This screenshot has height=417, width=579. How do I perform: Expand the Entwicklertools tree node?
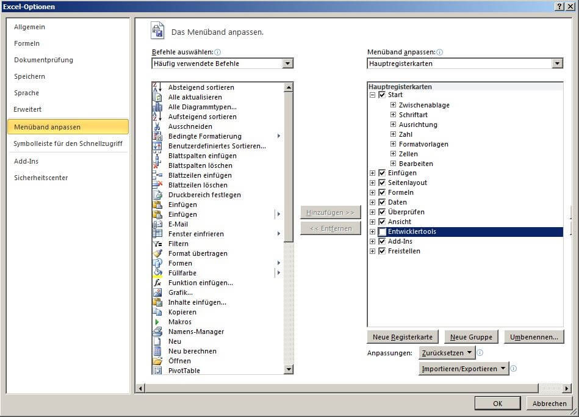click(x=373, y=232)
